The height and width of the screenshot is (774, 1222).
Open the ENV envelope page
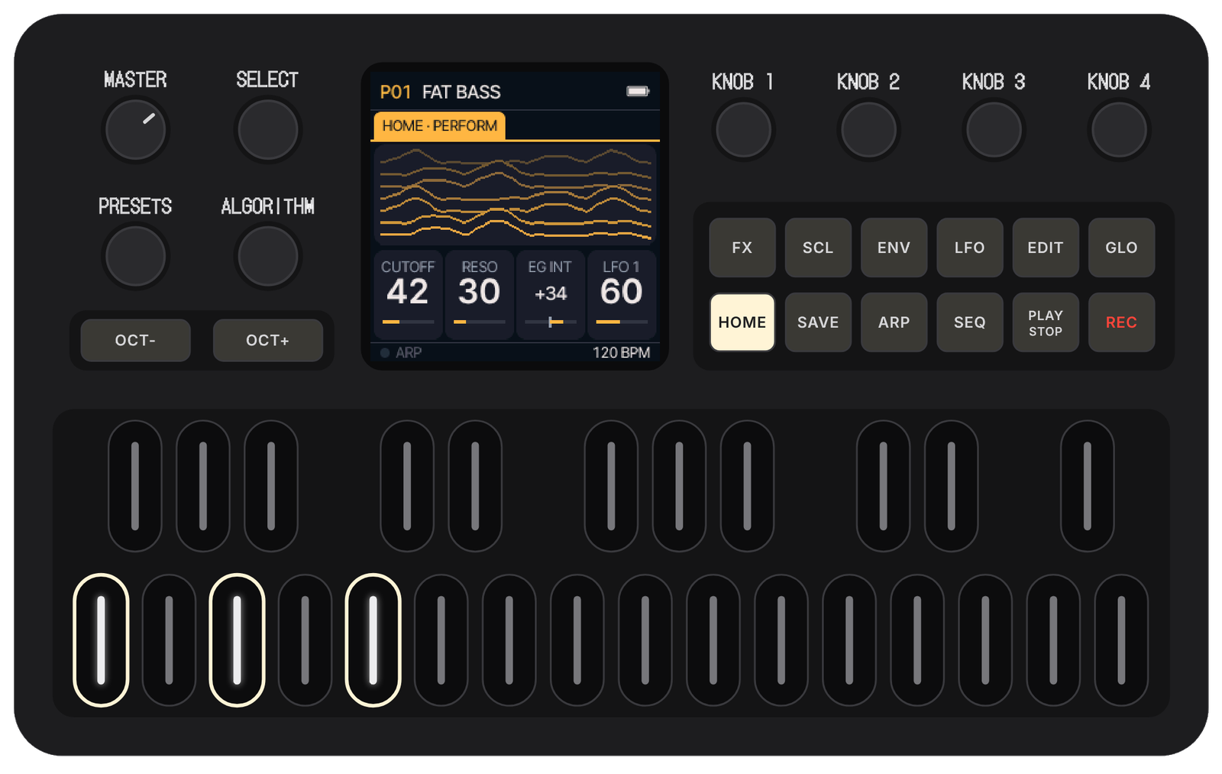tap(894, 248)
